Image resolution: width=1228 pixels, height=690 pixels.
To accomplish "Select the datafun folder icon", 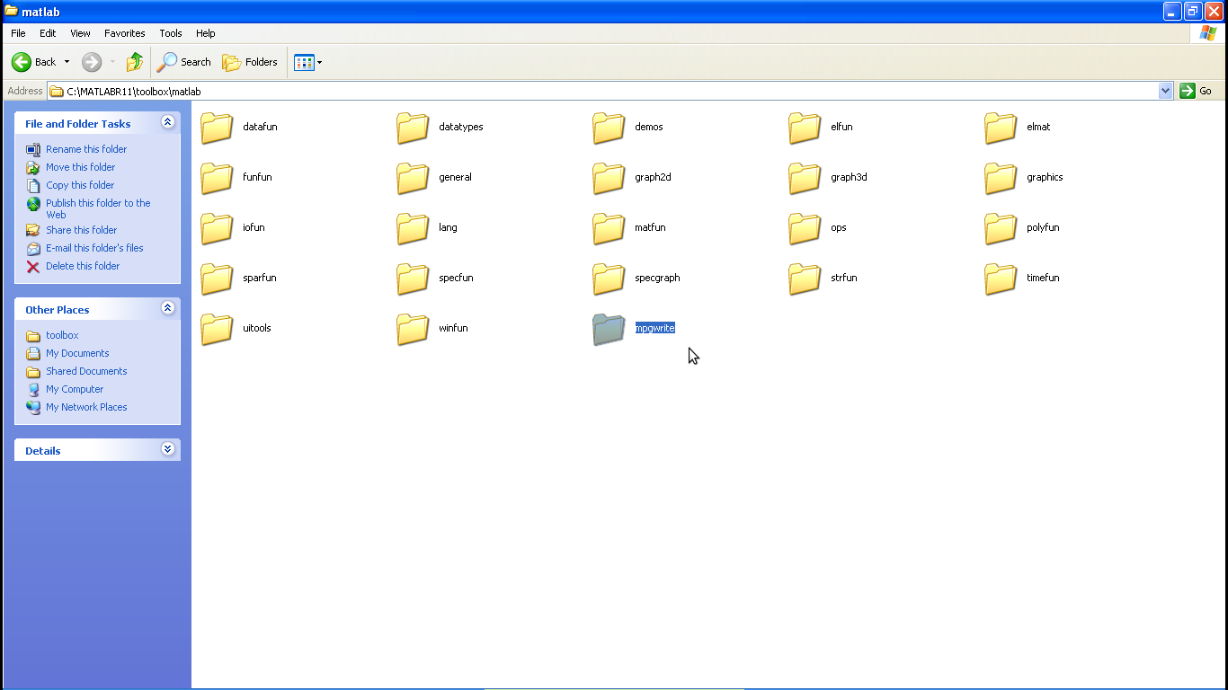I will click(x=217, y=128).
